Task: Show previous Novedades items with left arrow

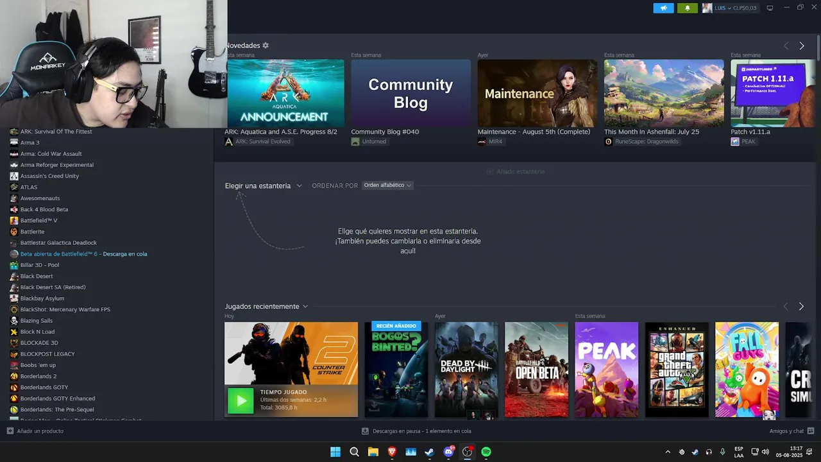Action: point(786,46)
